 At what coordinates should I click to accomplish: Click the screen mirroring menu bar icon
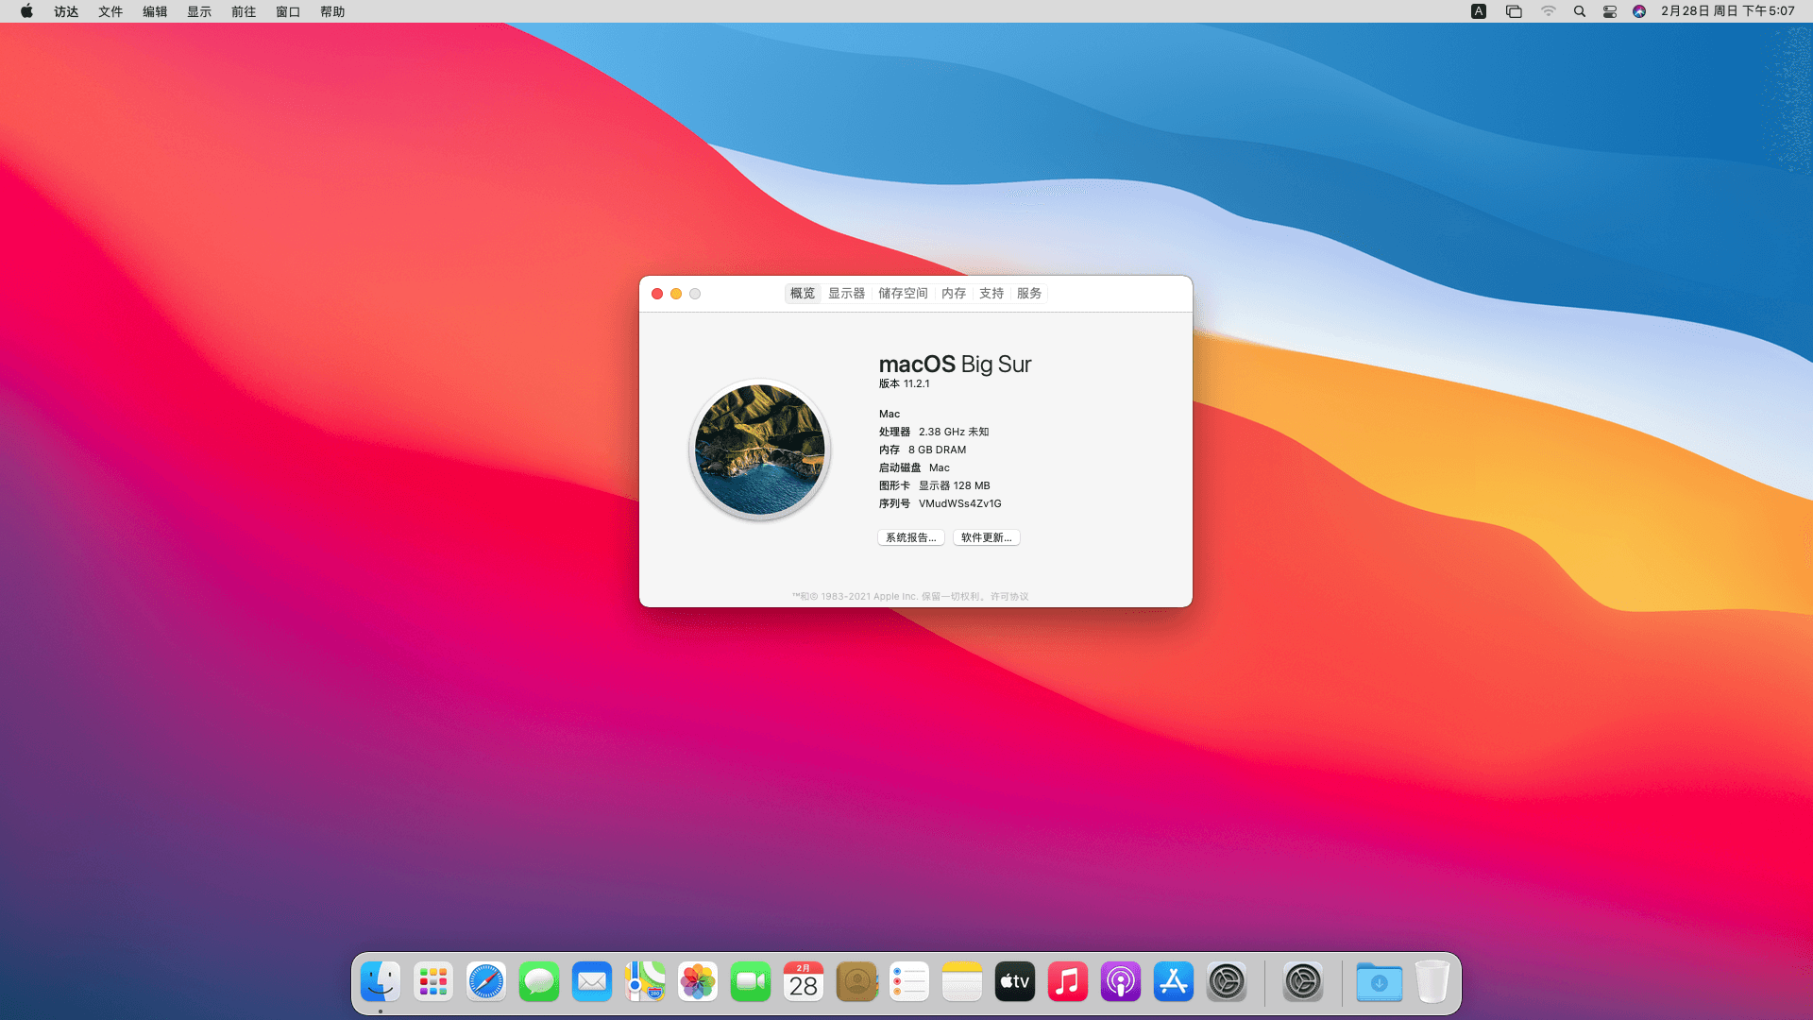pyautogui.click(x=1514, y=11)
